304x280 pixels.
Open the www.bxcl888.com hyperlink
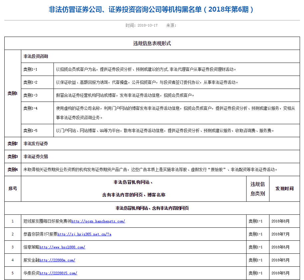pyautogui.click(x=62, y=247)
